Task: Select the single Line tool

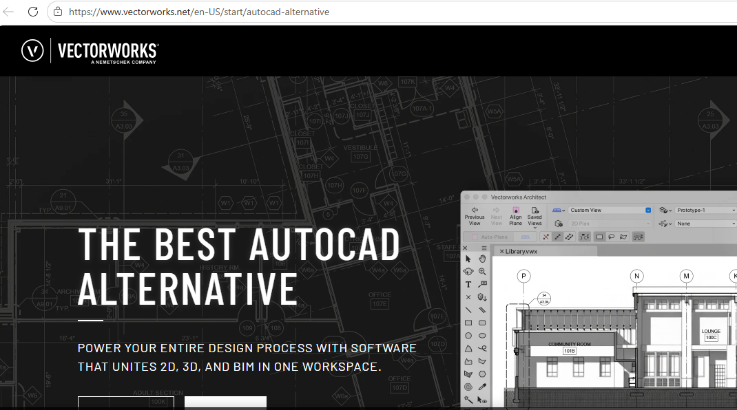Action: [468, 310]
